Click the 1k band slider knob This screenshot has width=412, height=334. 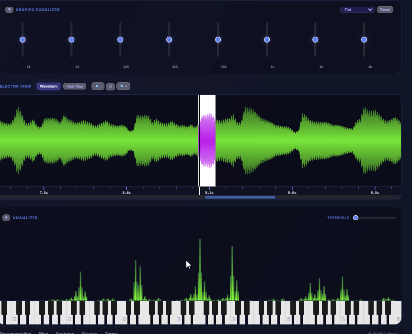pyautogui.click(x=267, y=40)
